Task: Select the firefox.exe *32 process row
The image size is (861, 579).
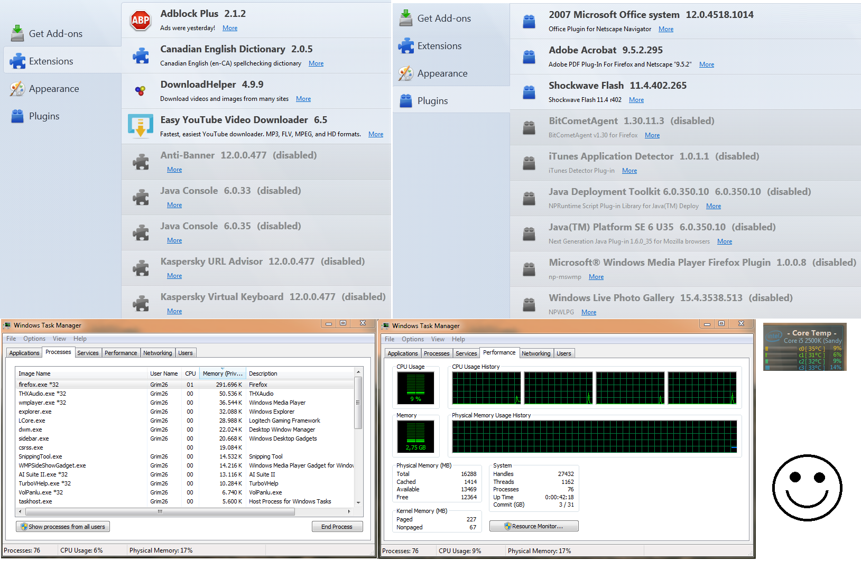Action: (185, 385)
